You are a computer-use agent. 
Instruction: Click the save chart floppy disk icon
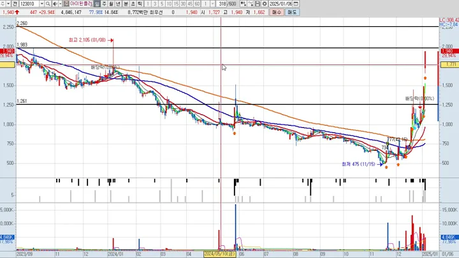point(258,4)
